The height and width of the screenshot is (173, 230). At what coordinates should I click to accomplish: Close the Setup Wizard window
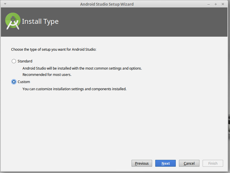tap(223, 4)
